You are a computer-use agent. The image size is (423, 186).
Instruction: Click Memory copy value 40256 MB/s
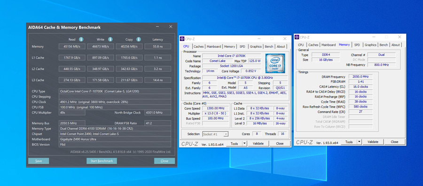(129, 46)
